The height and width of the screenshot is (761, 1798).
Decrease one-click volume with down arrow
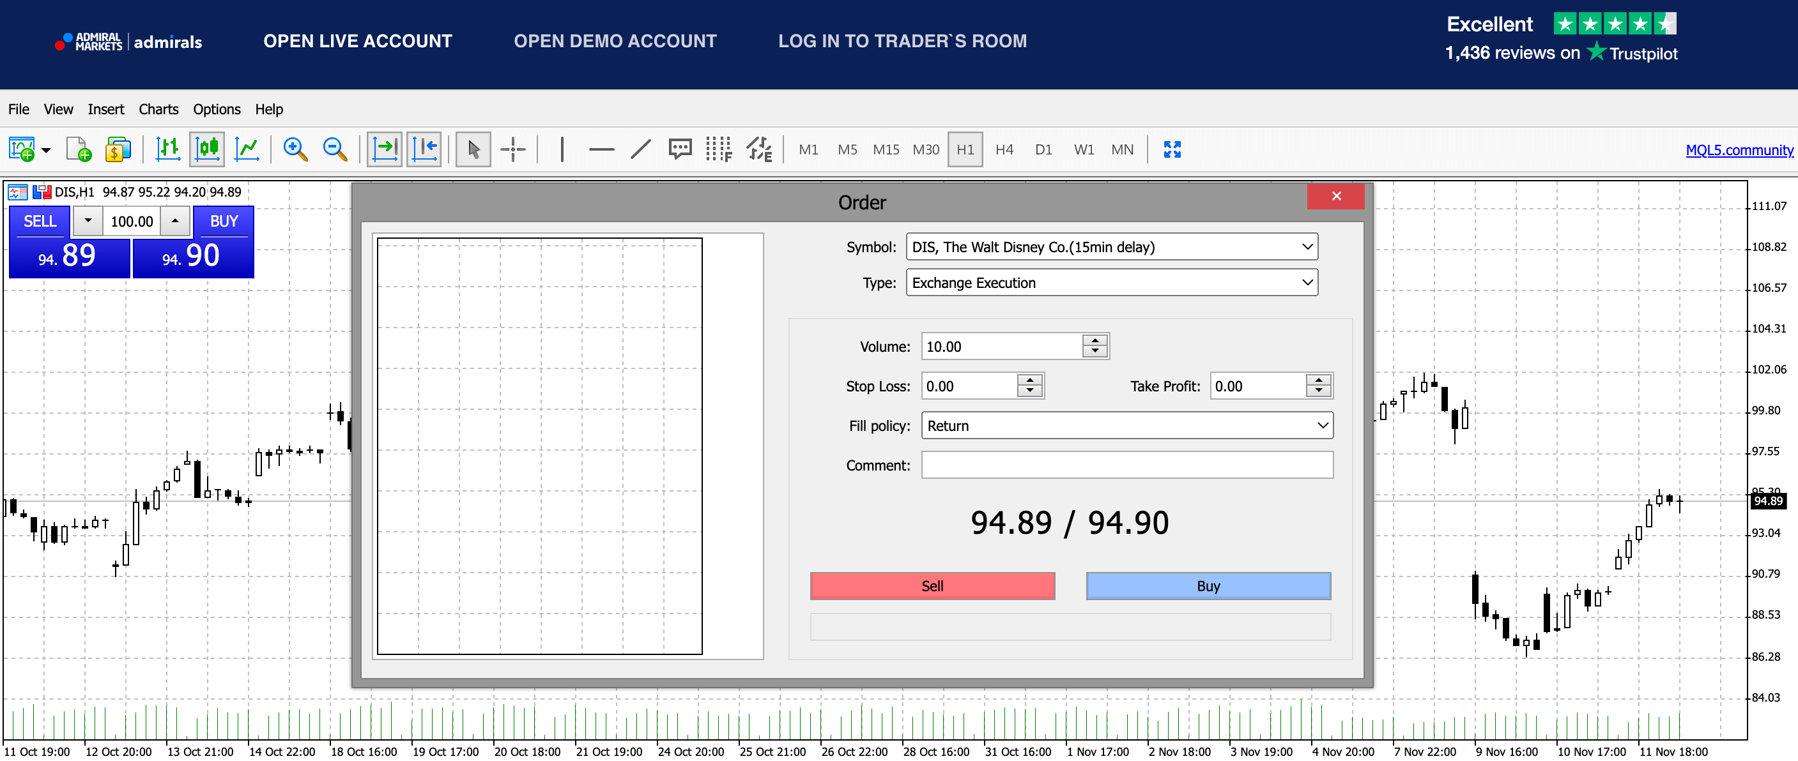click(88, 221)
